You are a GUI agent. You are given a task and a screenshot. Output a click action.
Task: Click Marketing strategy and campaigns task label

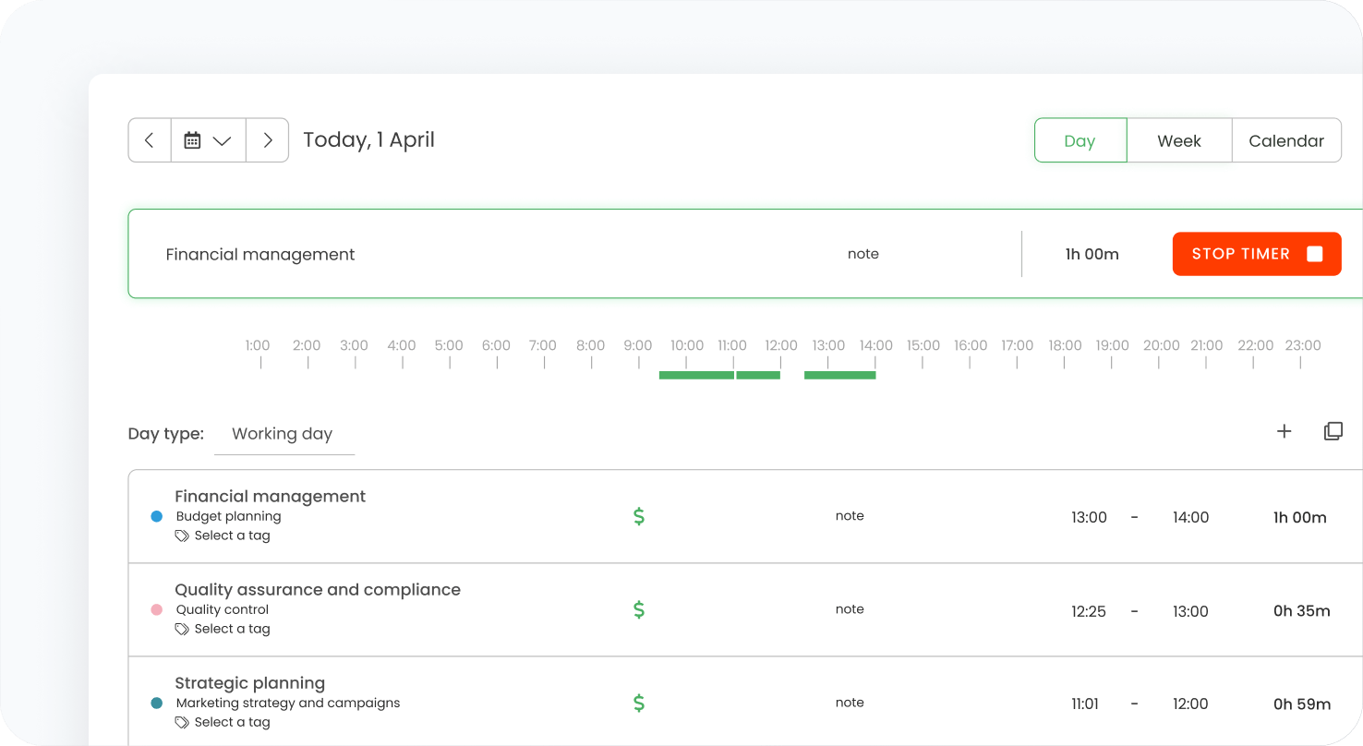click(x=288, y=704)
